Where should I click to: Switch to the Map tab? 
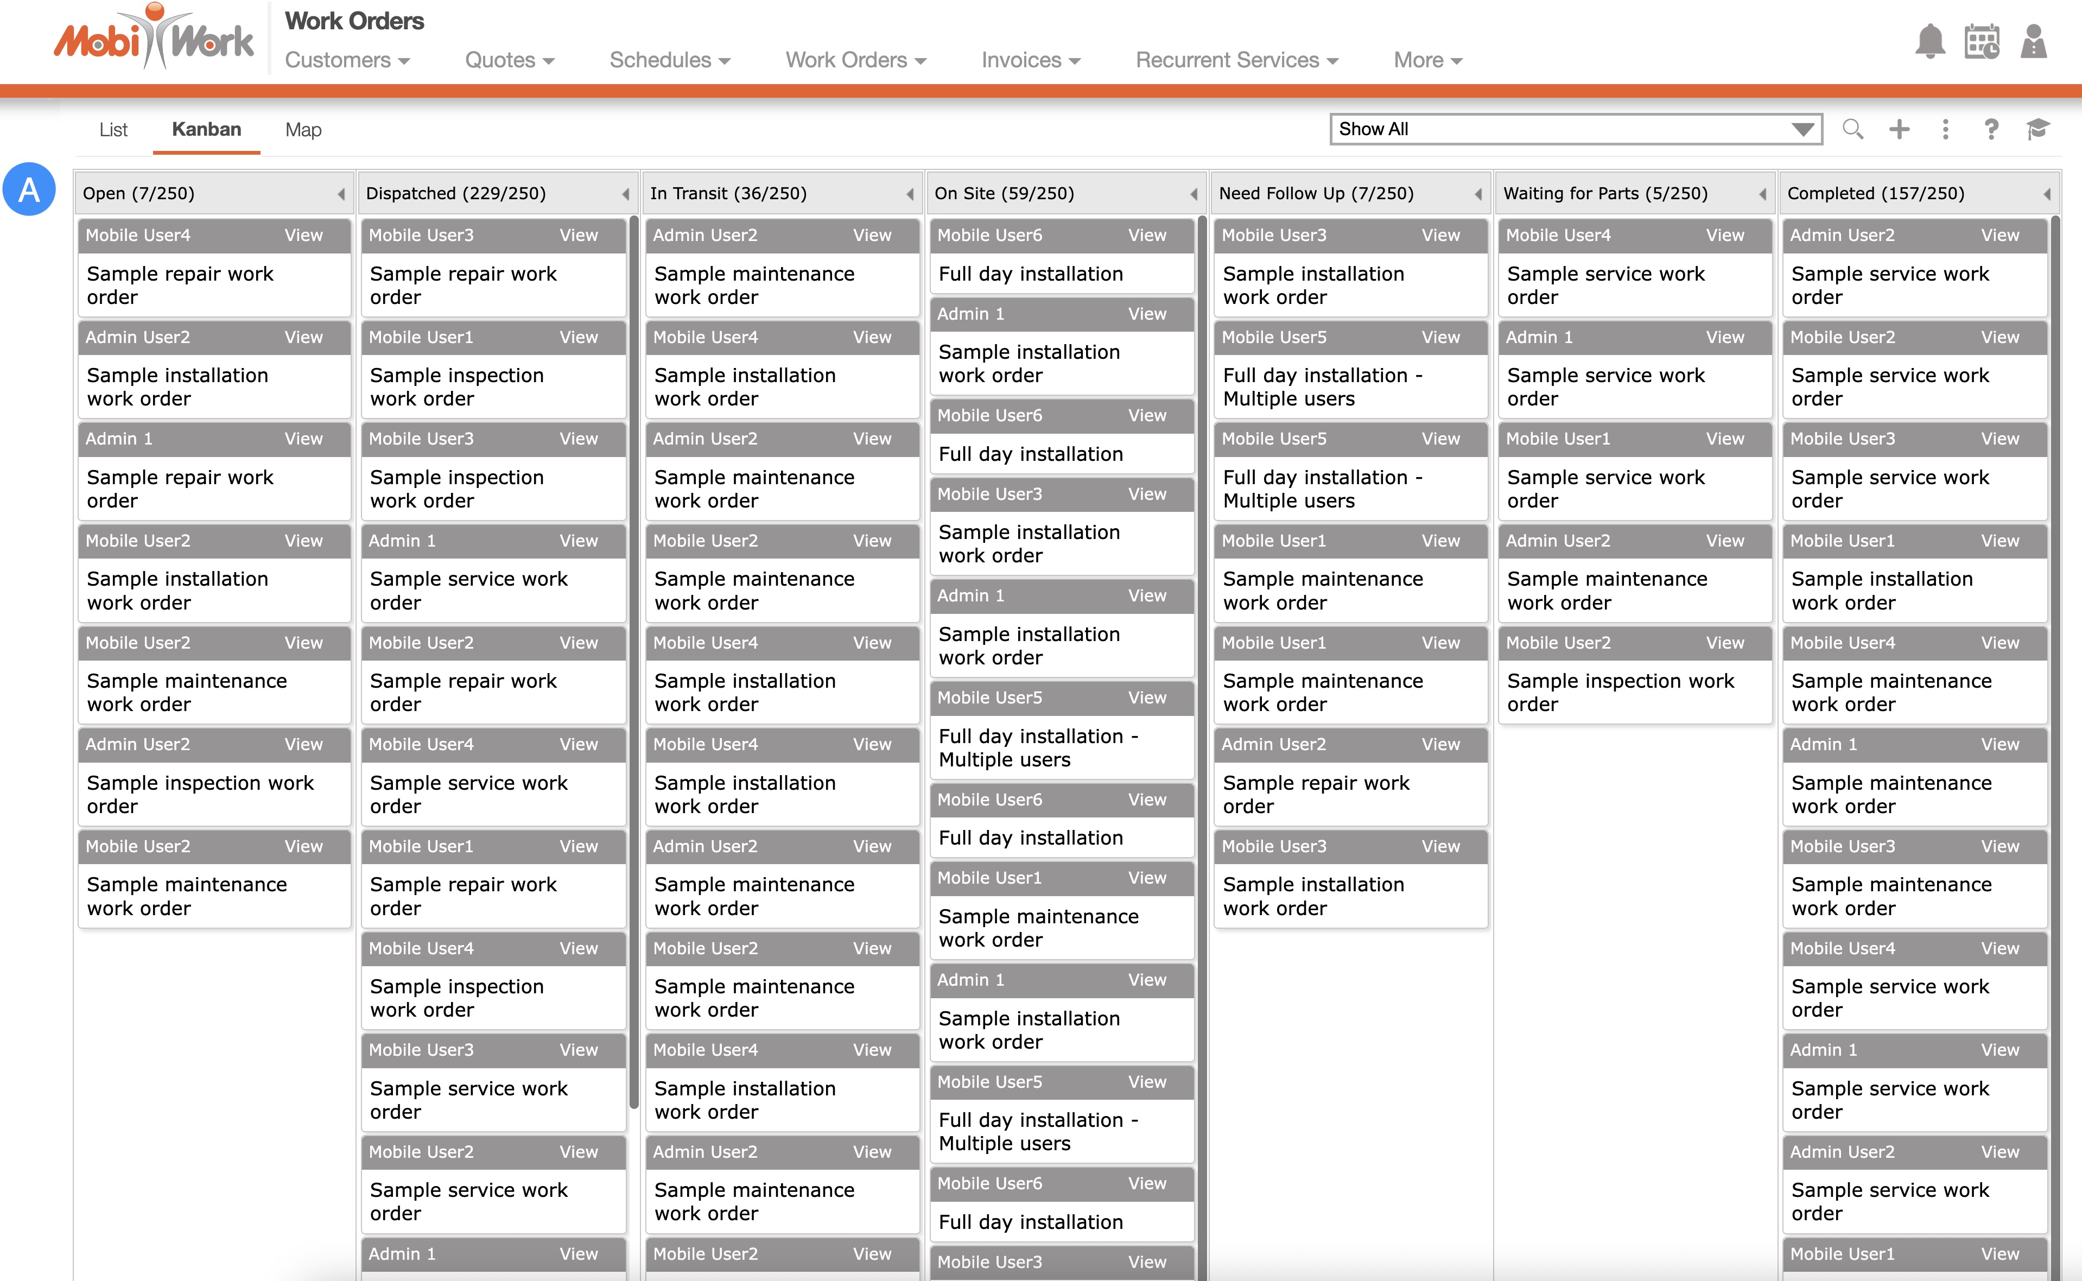[x=302, y=130]
